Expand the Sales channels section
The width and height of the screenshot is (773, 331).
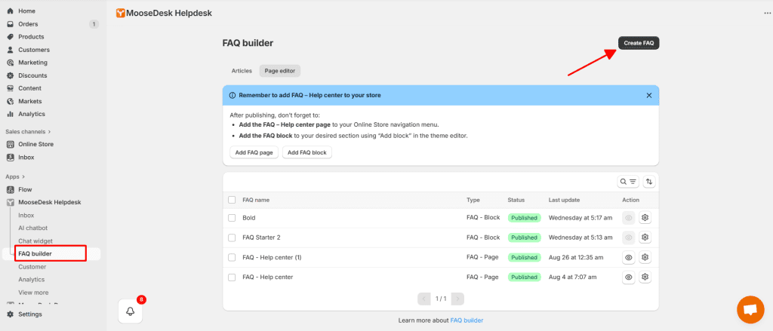tap(28, 131)
